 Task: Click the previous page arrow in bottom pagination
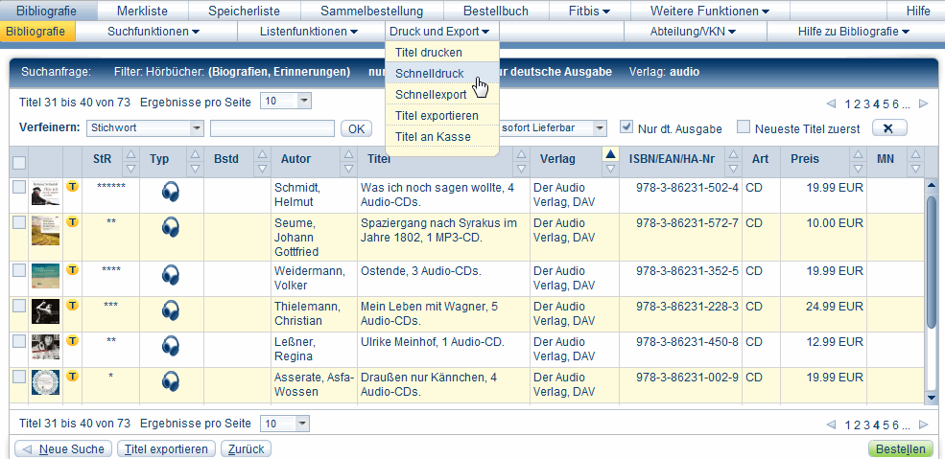click(x=831, y=425)
